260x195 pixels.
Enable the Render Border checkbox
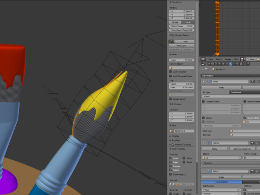[170, 99]
